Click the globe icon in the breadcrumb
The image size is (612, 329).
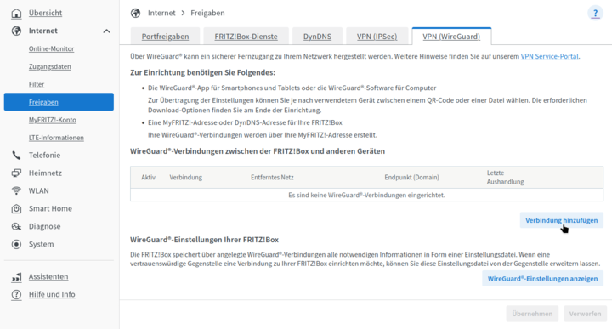tap(135, 14)
